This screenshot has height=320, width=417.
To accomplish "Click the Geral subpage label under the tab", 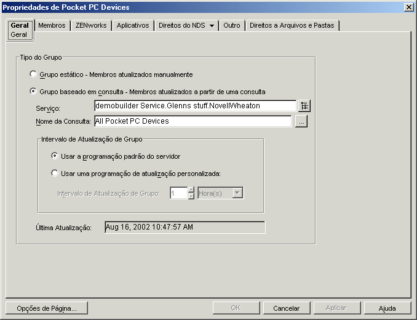I will 18,34.
